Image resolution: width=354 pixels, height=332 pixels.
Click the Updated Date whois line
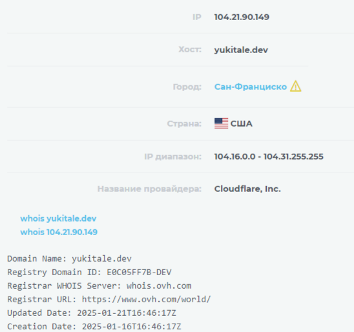point(92,313)
